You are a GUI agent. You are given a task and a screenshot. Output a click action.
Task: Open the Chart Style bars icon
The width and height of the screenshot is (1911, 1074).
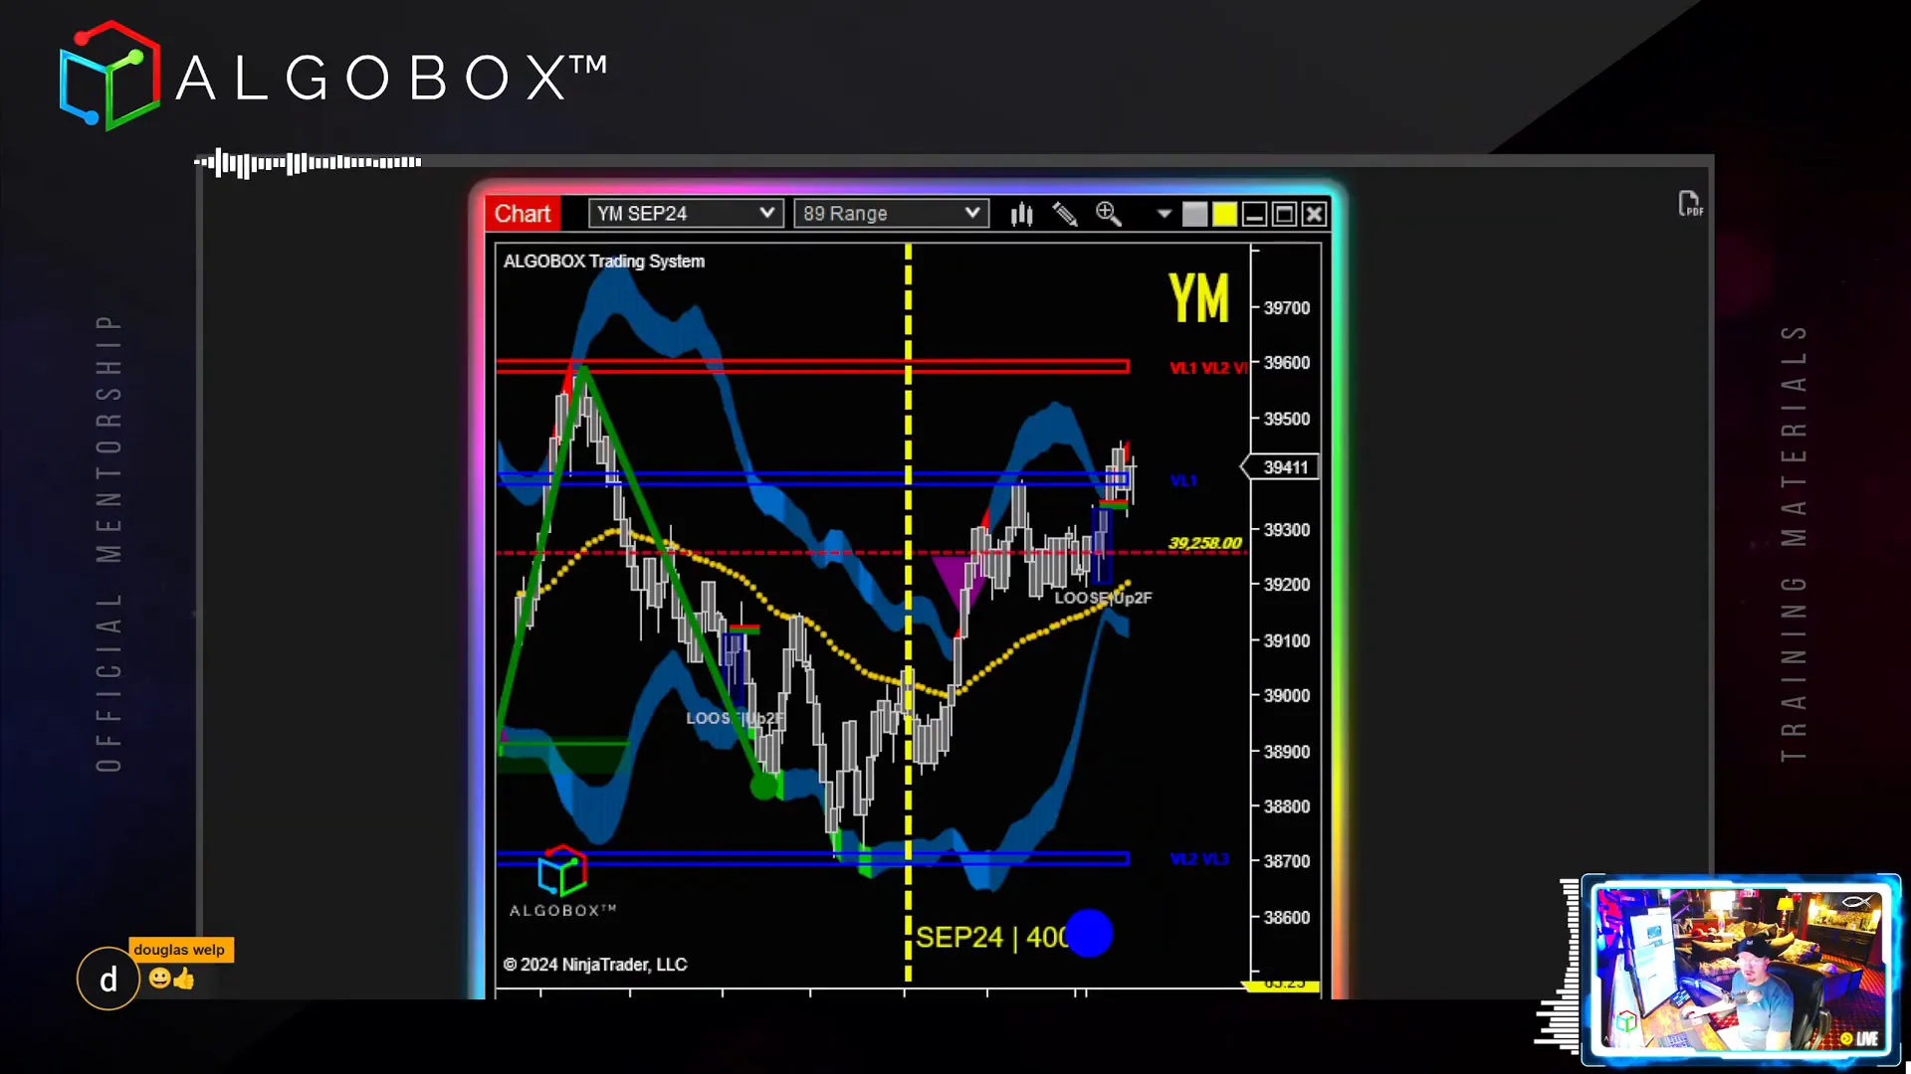pyautogui.click(x=1022, y=214)
